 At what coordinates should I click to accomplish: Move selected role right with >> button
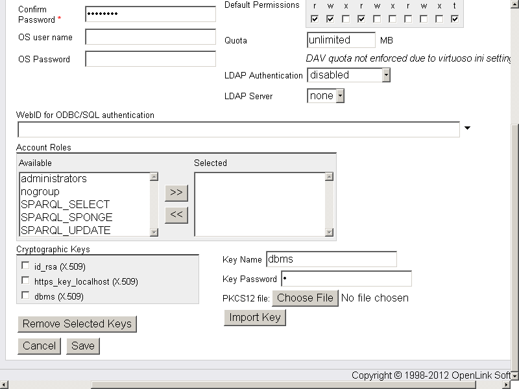(176, 193)
